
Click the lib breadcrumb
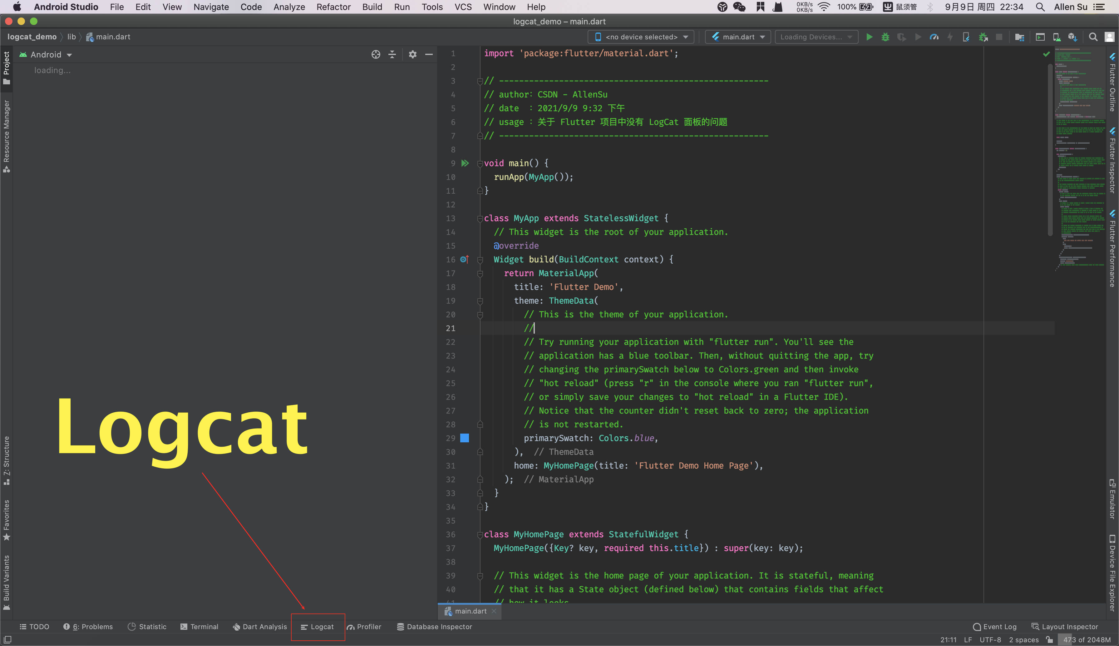(71, 37)
